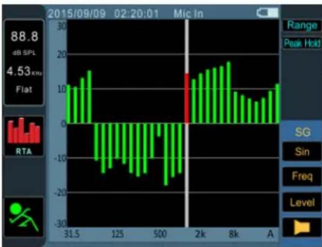Select the tallest green bar near 8k

(x=228, y=92)
